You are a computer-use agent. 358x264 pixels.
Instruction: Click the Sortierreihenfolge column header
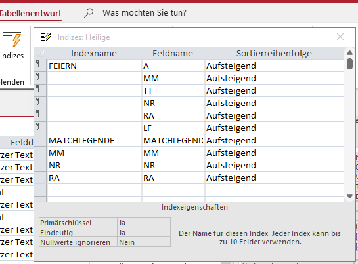pos(274,53)
